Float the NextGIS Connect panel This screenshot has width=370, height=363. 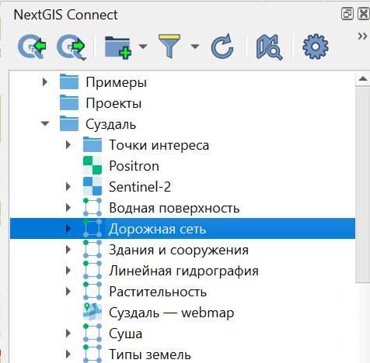click(x=347, y=14)
